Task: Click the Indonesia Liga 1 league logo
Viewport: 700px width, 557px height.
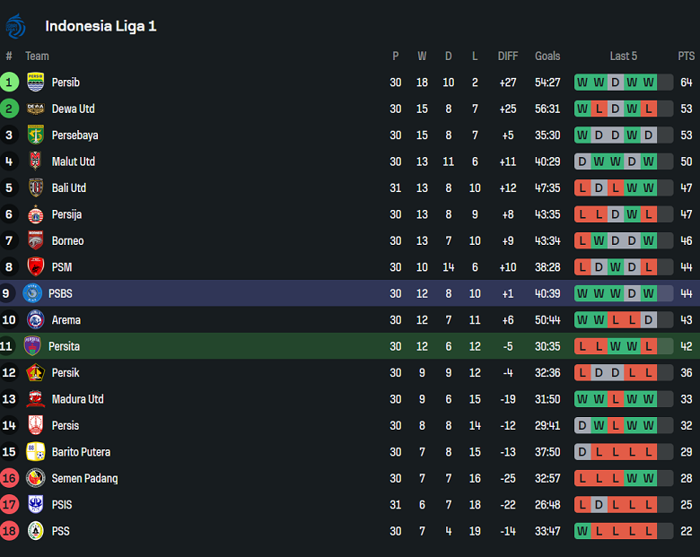Action: point(16,26)
